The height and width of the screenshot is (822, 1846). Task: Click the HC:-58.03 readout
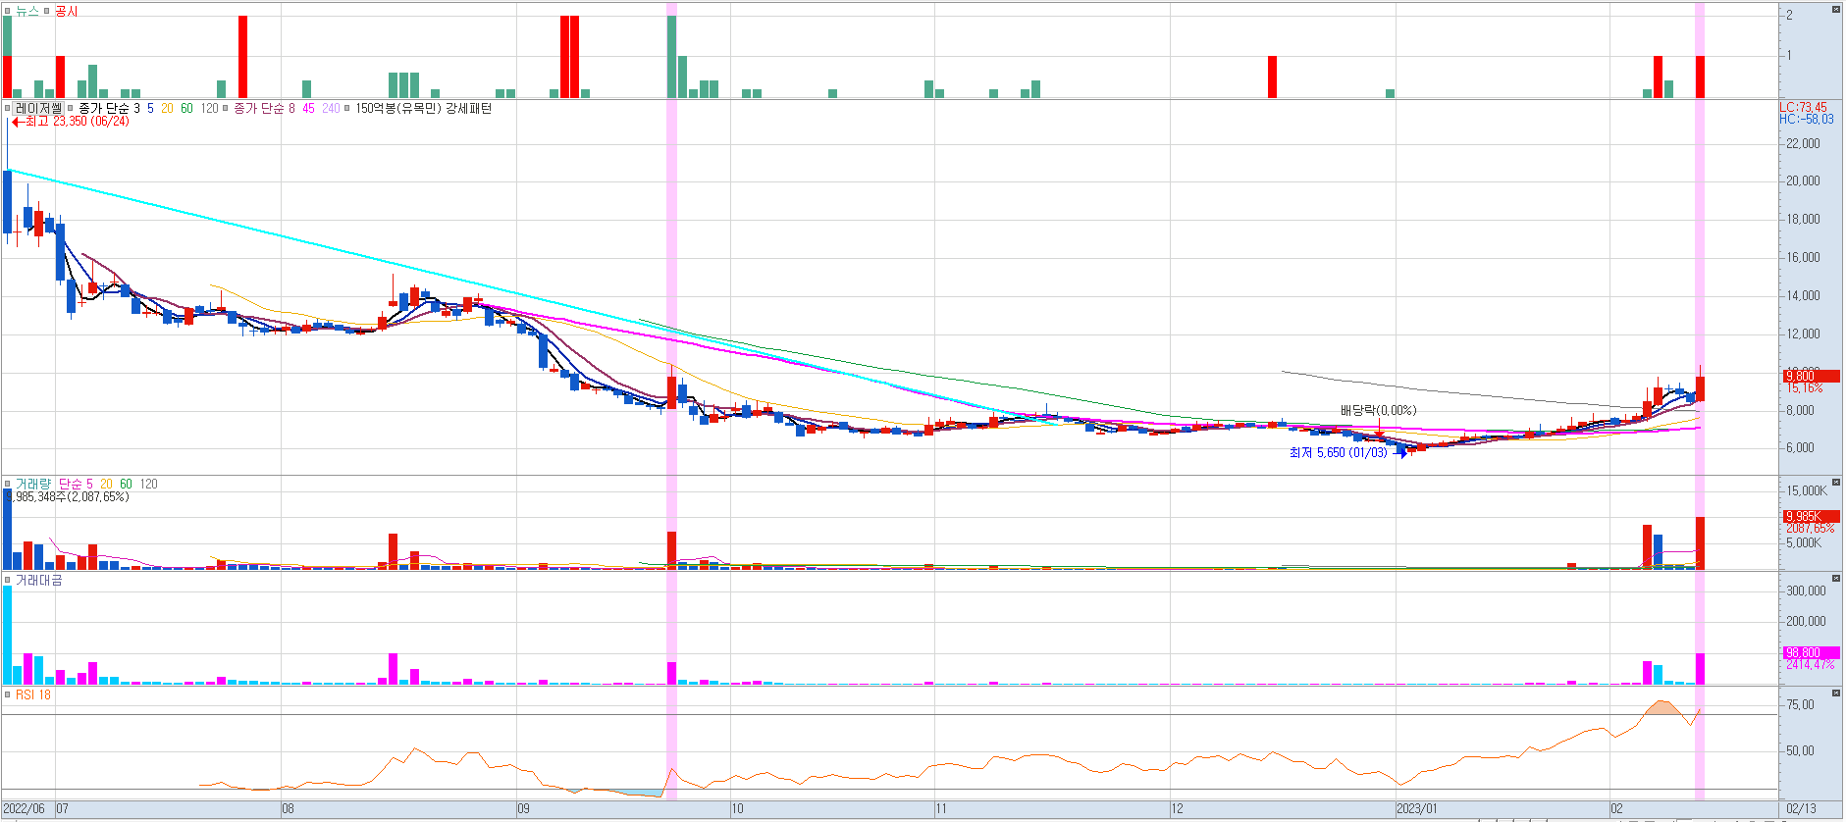click(1806, 119)
